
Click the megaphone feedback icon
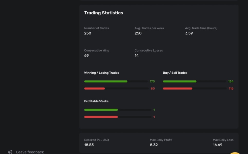10,152
